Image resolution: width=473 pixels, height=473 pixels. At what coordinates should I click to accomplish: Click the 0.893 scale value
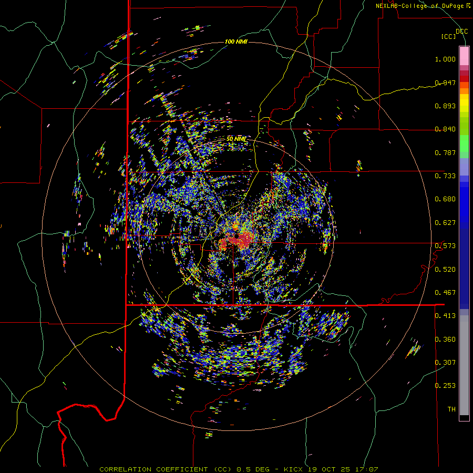(445, 106)
